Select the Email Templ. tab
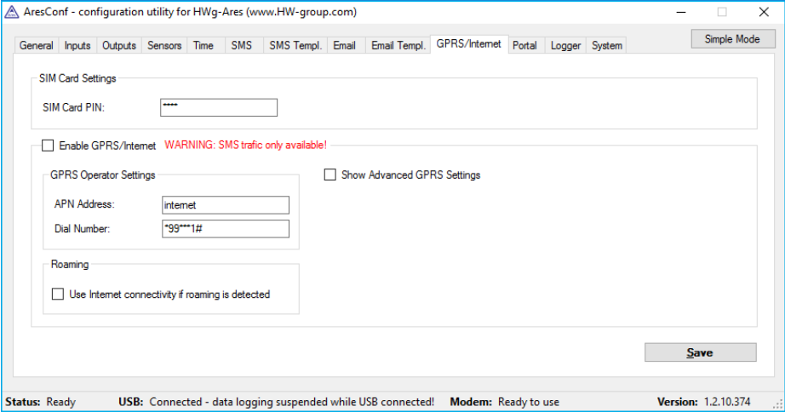 (x=398, y=46)
